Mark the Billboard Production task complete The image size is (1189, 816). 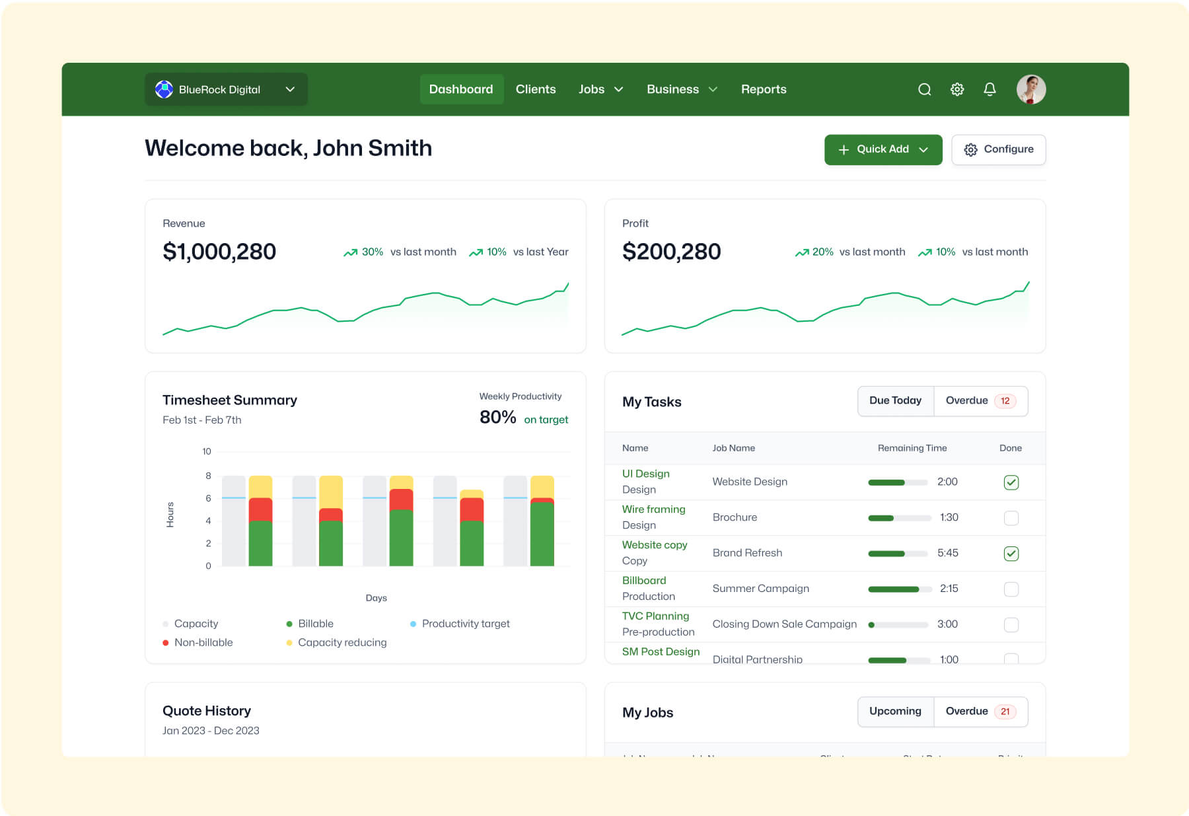[x=1011, y=589]
